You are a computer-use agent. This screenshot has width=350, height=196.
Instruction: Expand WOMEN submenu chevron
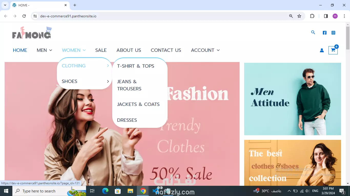(x=84, y=50)
